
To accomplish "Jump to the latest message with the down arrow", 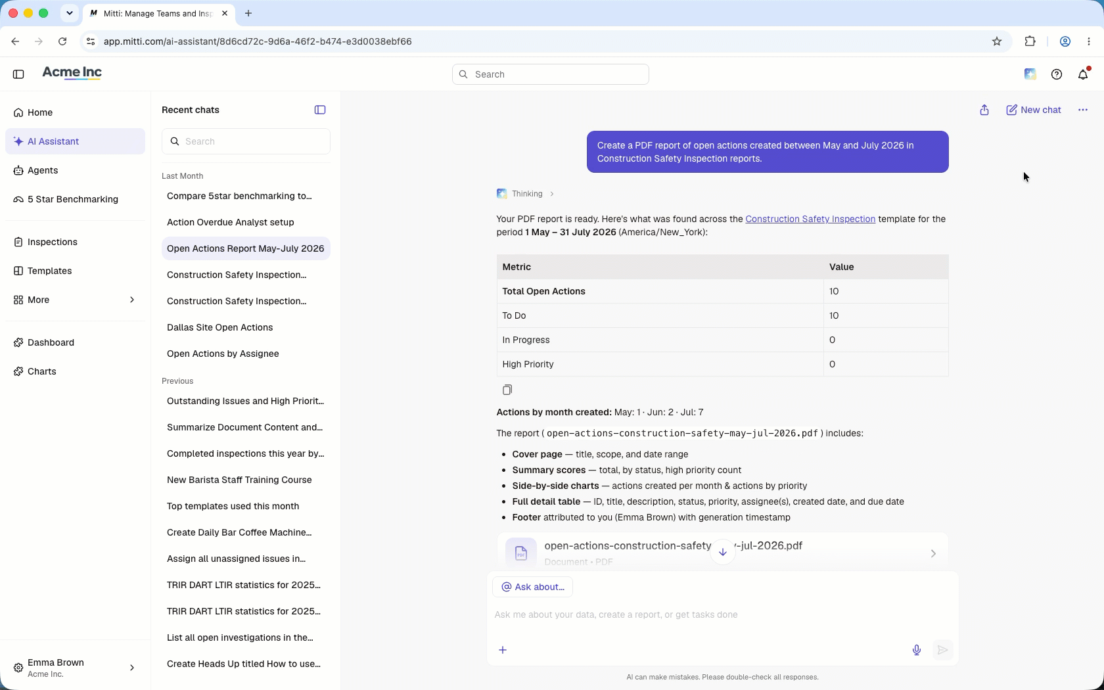I will [x=723, y=552].
